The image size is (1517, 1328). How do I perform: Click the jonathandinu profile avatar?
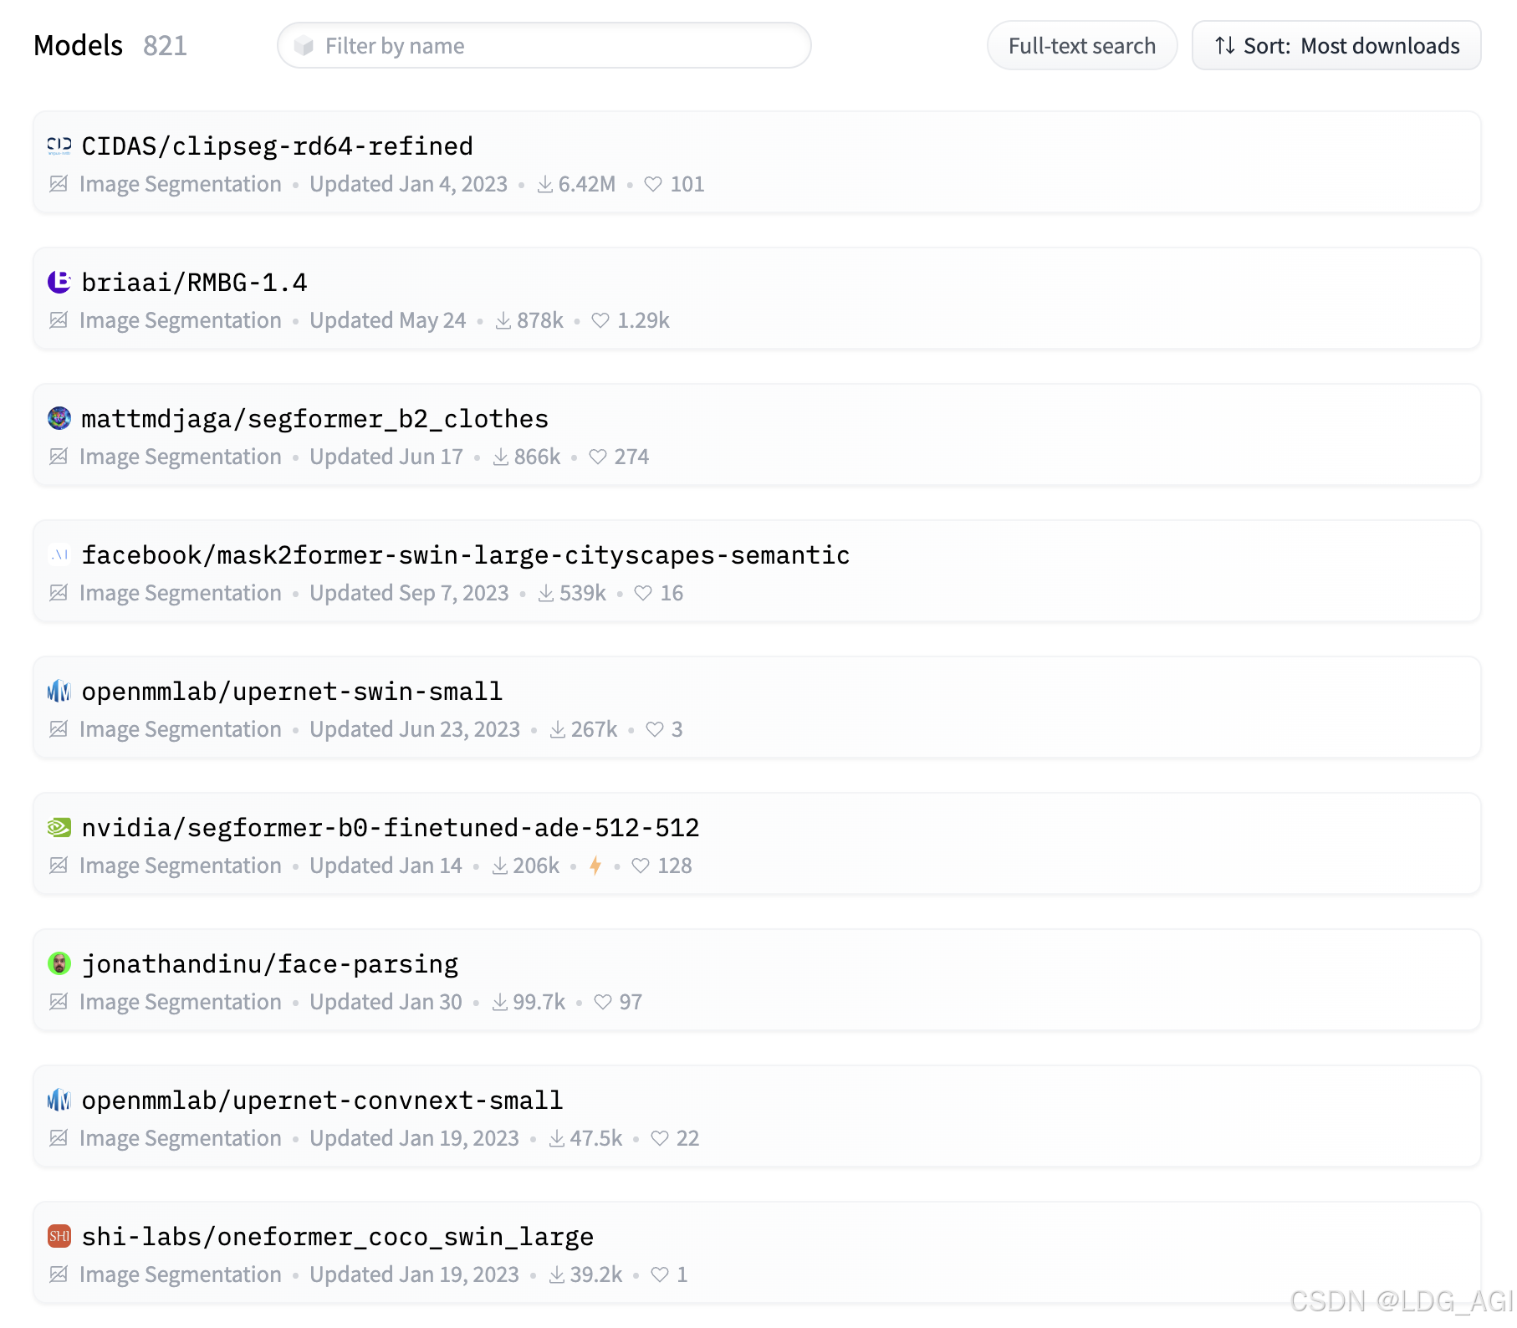(x=59, y=964)
